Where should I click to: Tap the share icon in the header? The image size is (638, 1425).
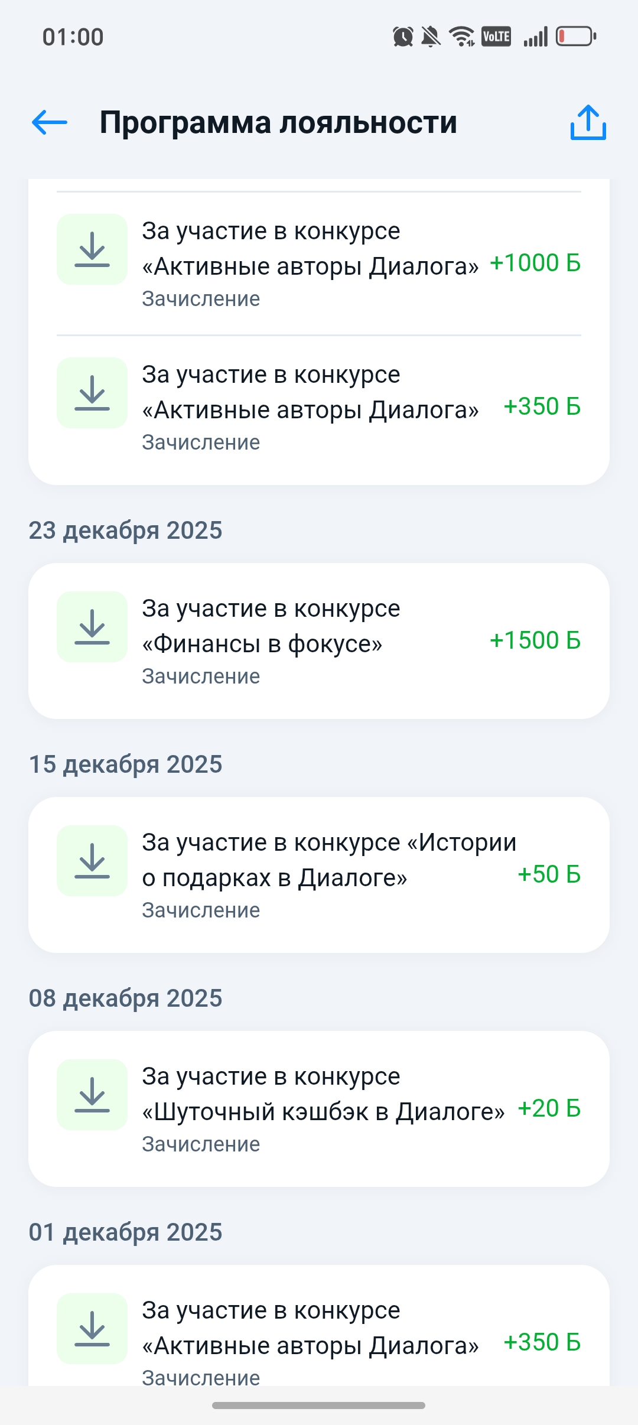point(588,122)
